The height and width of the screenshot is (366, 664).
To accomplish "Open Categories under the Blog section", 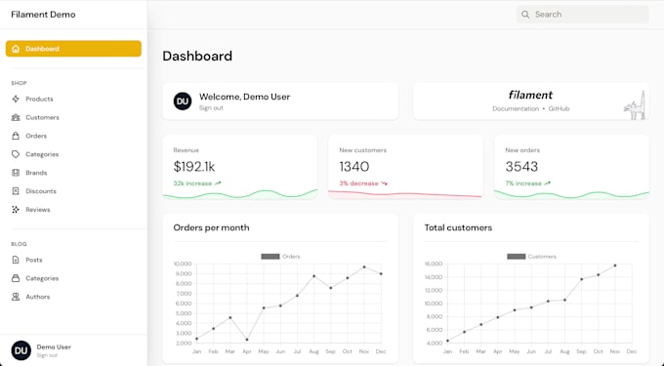I will coord(42,278).
